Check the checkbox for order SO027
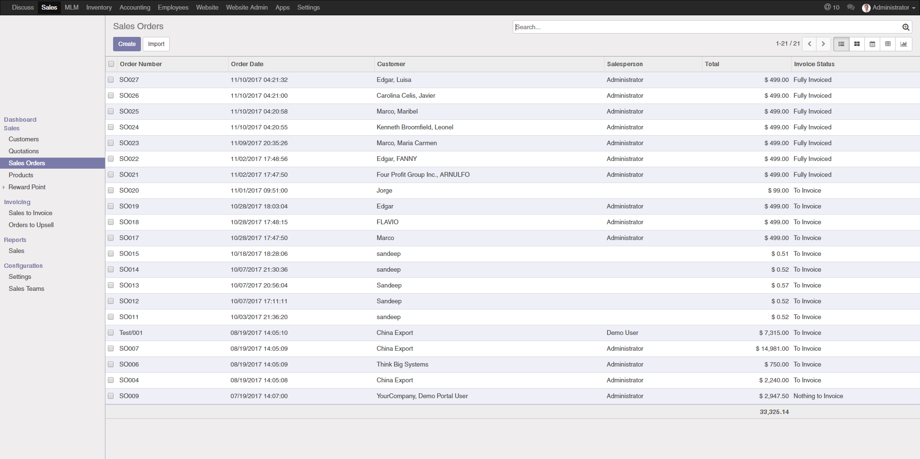 coord(111,80)
